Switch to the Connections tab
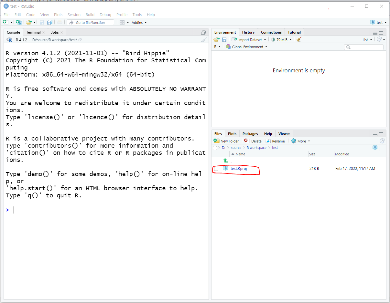 coord(271,32)
